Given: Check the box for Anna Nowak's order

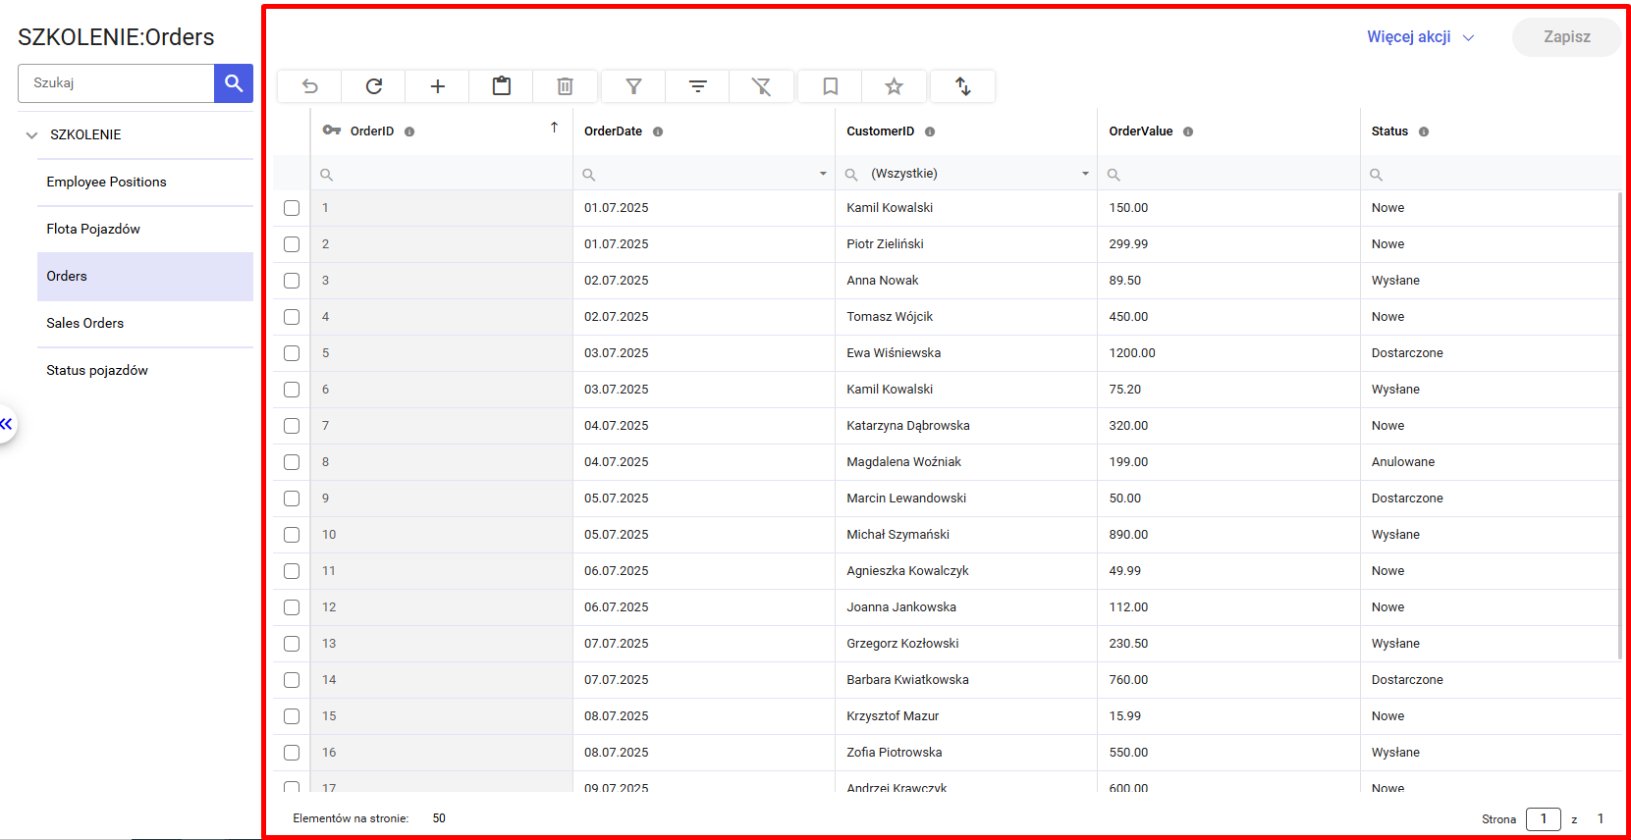Looking at the screenshot, I should (292, 281).
